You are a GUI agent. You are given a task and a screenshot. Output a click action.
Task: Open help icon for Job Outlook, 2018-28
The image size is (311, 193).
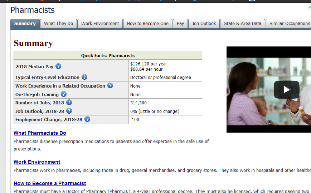[69, 111]
